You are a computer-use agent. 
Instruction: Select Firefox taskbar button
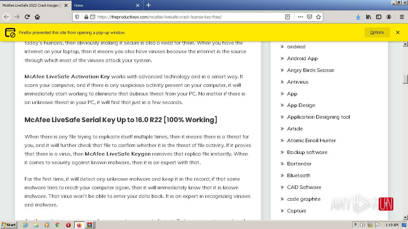(79, 225)
